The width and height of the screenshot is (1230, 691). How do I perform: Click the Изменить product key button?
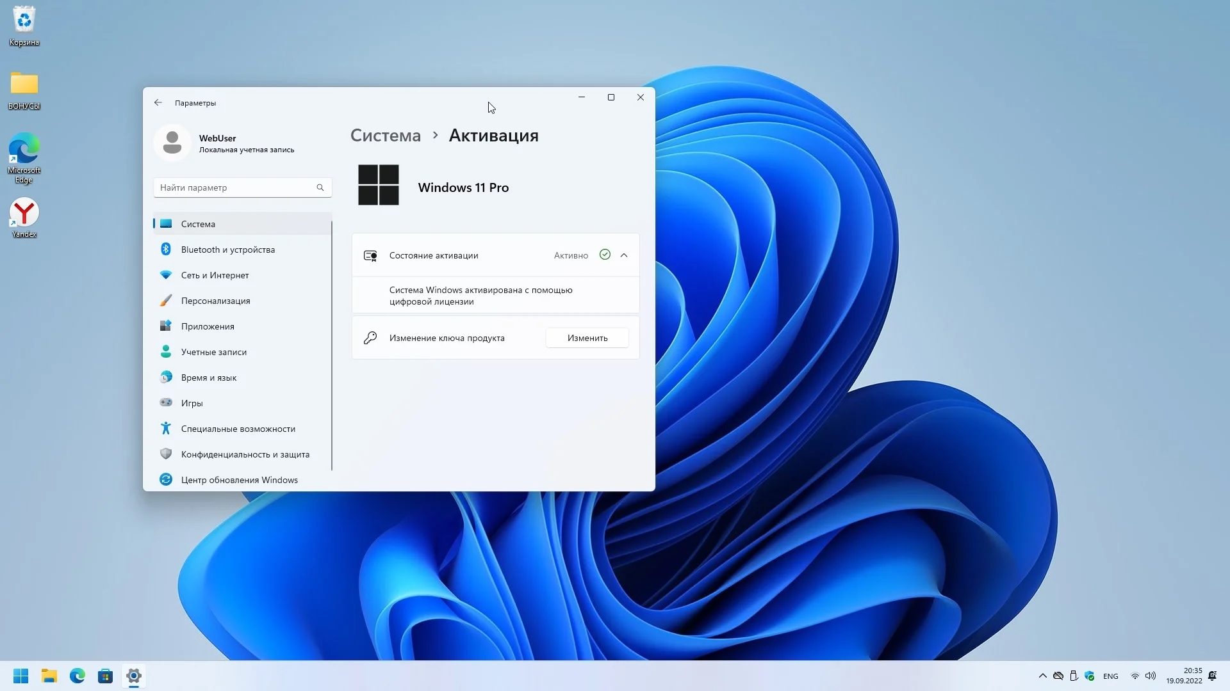(x=587, y=338)
